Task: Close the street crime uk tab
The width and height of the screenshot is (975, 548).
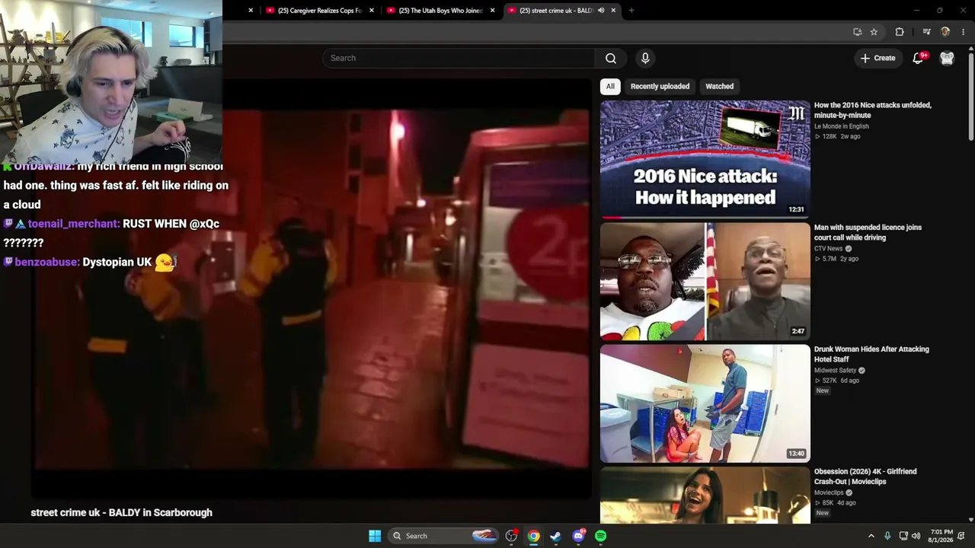Action: pos(613,11)
